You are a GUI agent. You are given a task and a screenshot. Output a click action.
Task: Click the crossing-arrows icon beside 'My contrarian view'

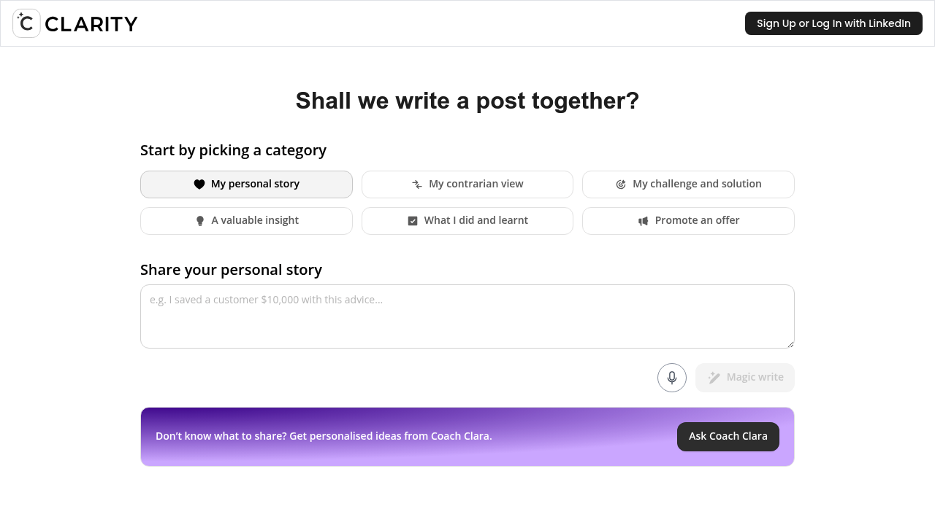click(x=416, y=184)
